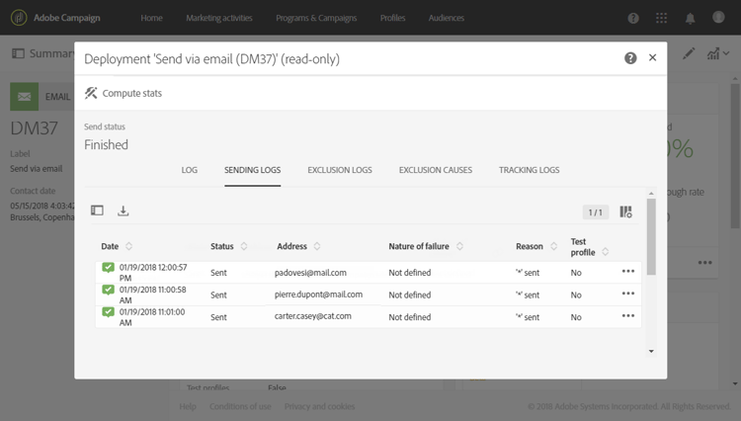Click the 01/19/2018 12:00:57 PM date cell
Viewport: 741px width, 421px height.
153,273
